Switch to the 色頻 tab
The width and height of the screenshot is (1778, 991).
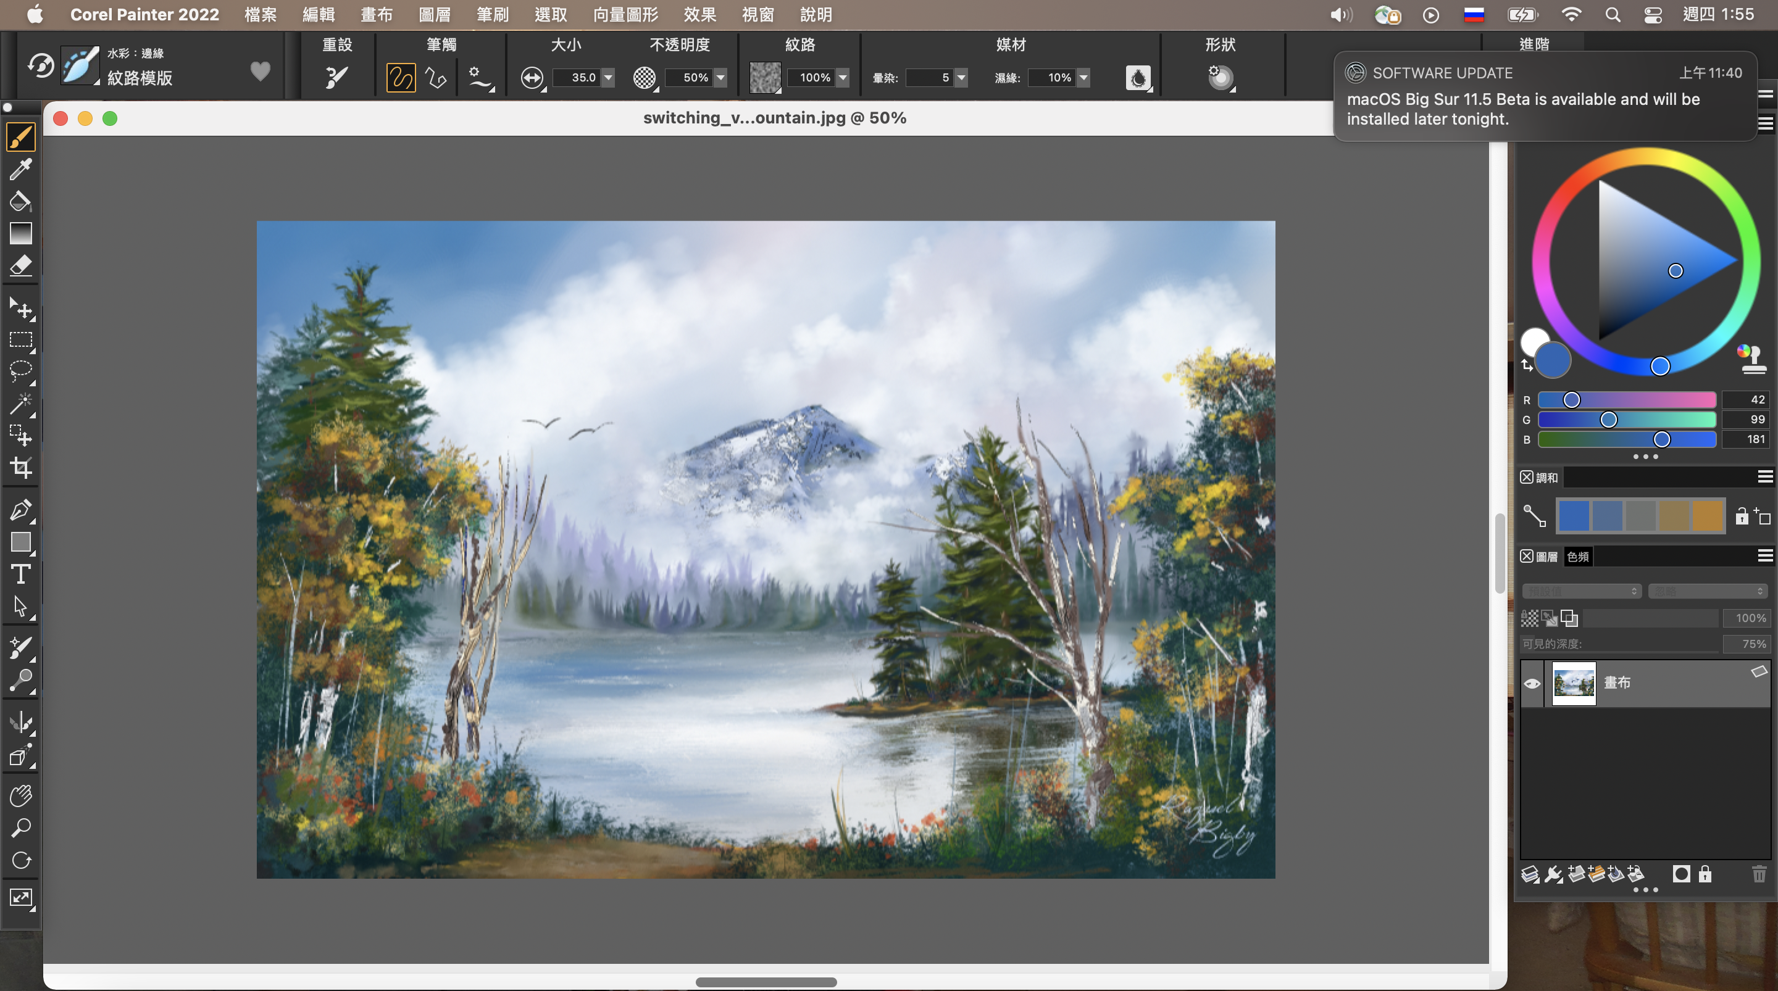(1578, 556)
